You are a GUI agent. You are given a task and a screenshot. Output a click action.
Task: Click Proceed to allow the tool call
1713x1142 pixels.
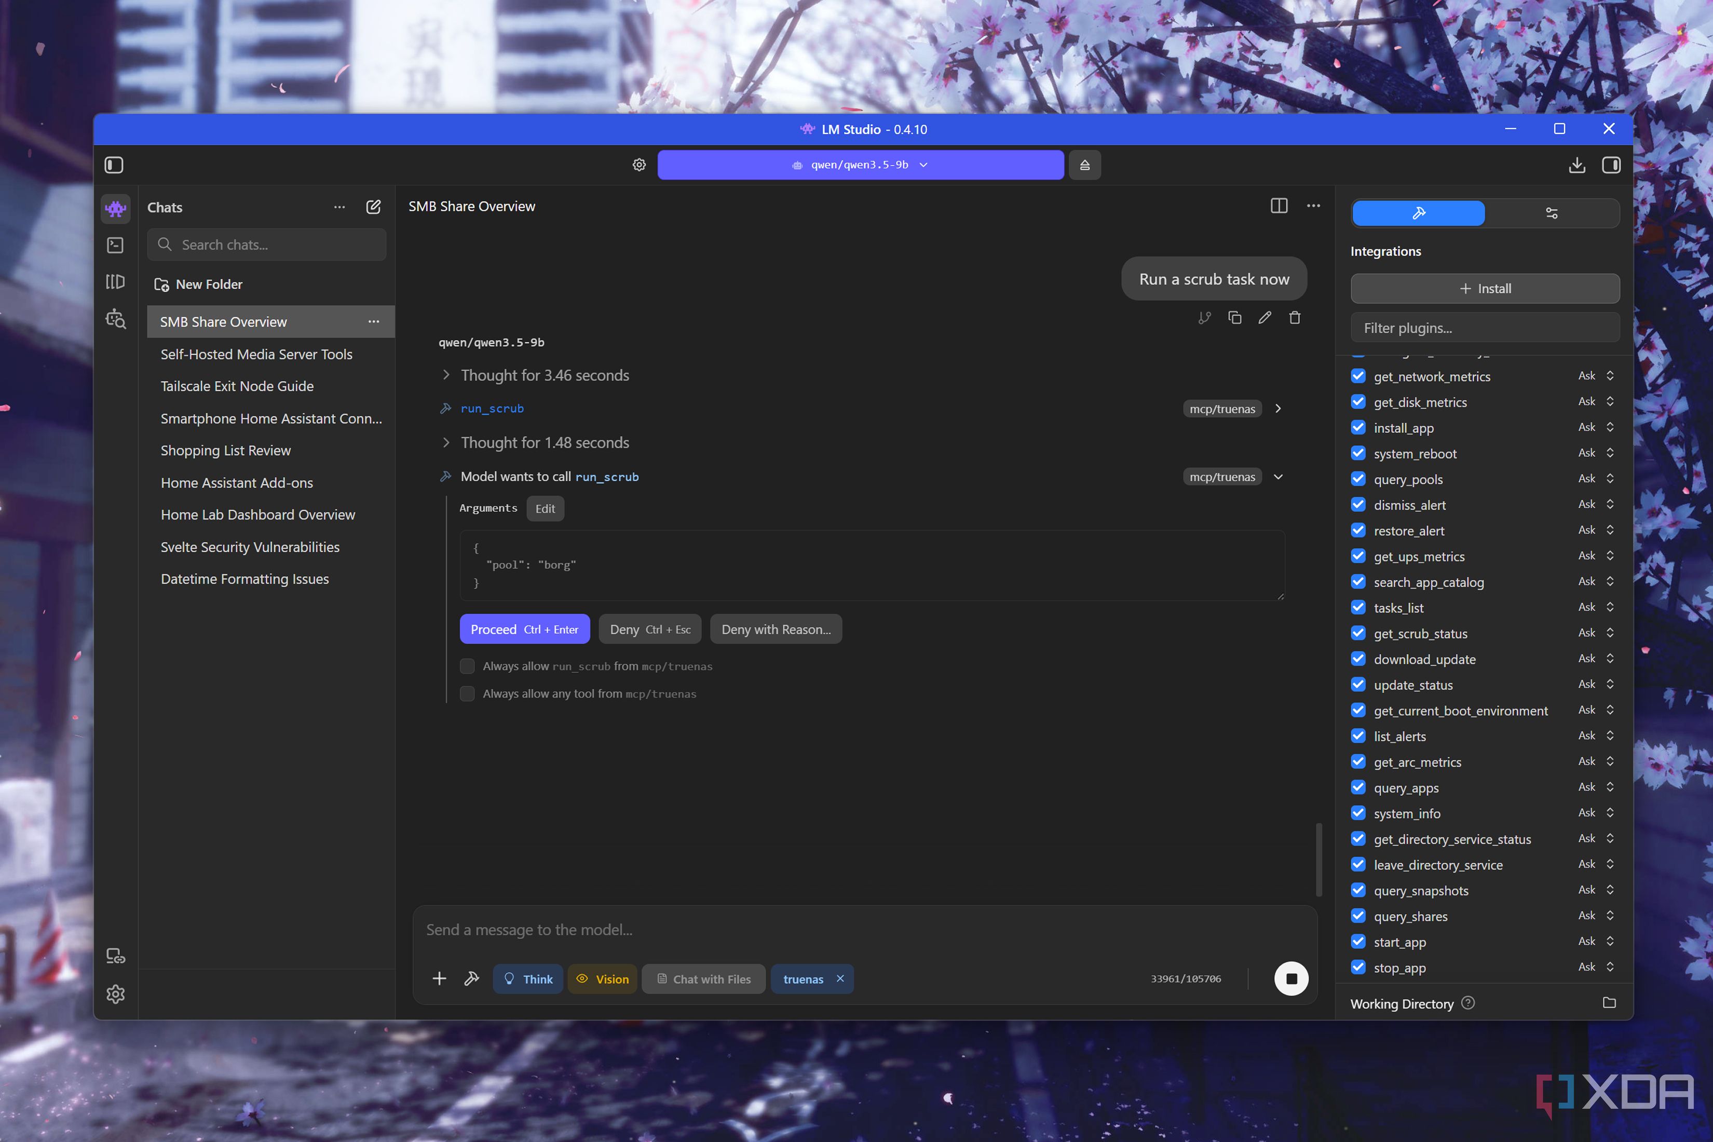tap(524, 629)
